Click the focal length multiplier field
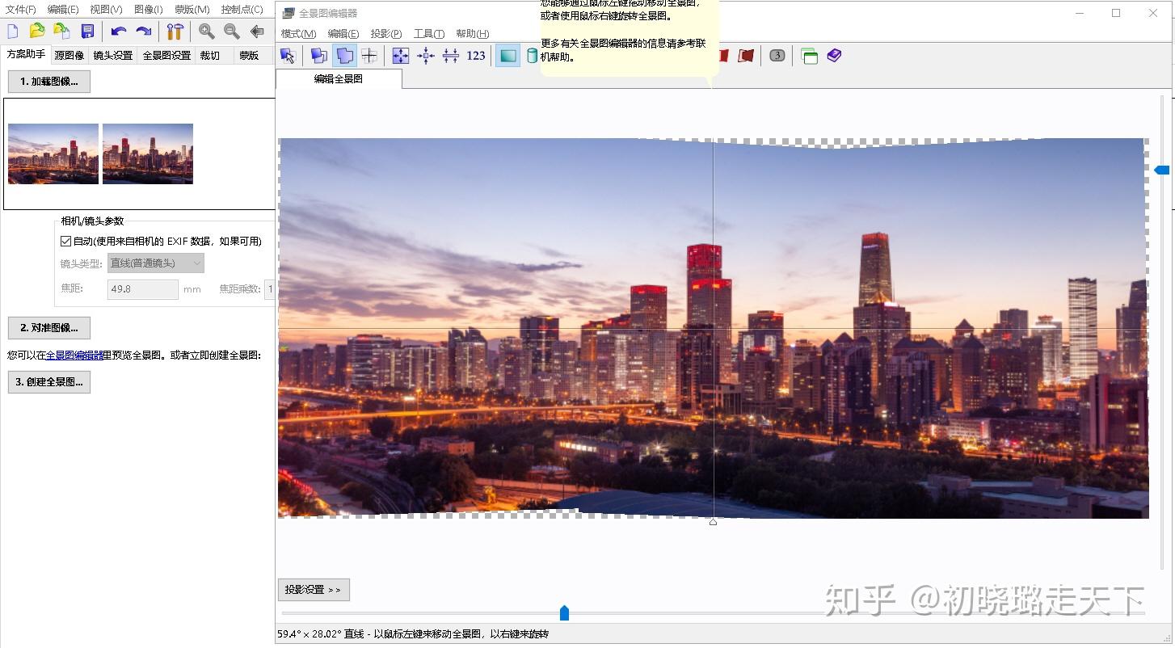This screenshot has width=1175, height=648. coord(270,289)
